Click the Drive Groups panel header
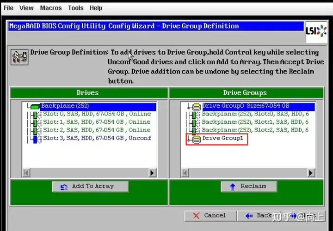Viewport: 333px width, 231px height. tap(247, 93)
